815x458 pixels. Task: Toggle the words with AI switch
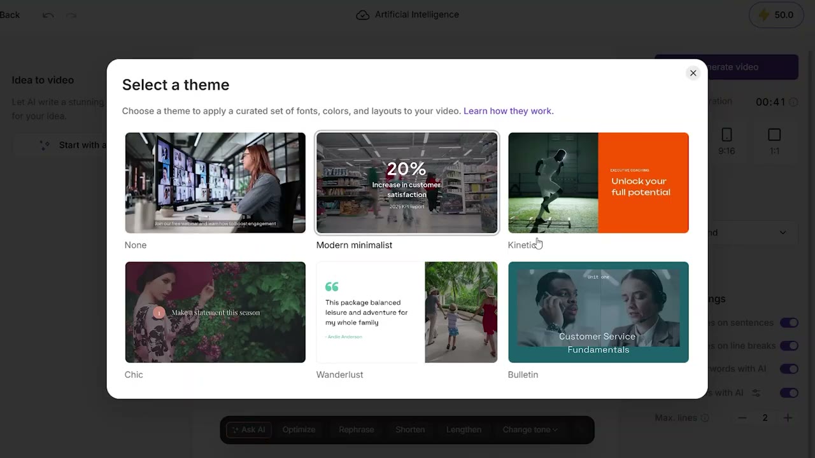pyautogui.click(x=789, y=369)
